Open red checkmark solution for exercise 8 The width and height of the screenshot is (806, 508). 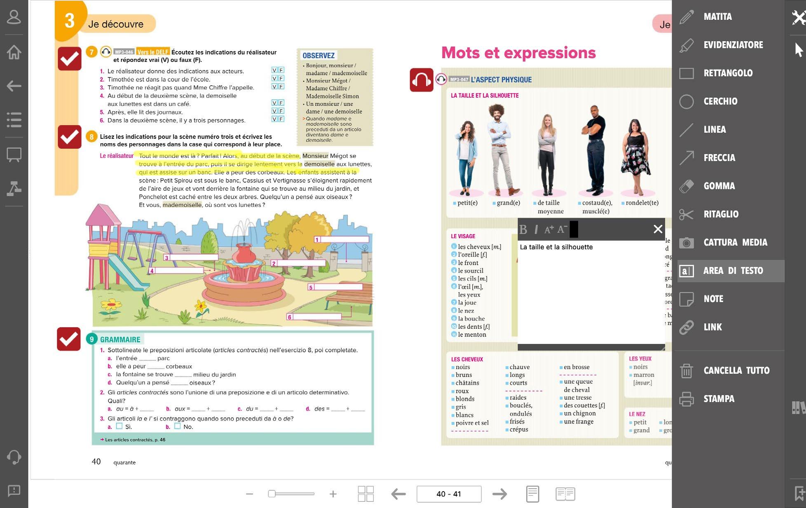coord(69,137)
